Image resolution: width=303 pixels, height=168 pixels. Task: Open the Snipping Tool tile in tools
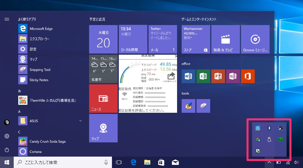click(x=203, y=106)
